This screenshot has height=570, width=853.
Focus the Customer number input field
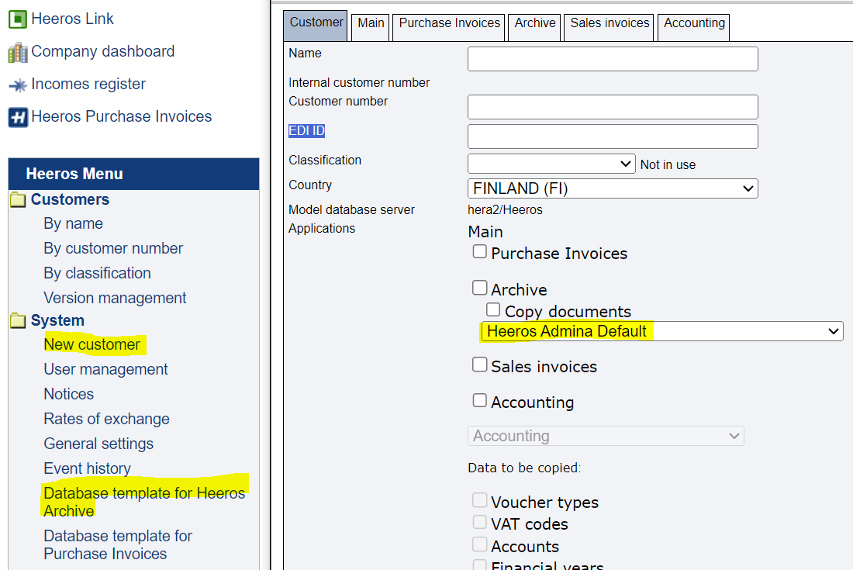[613, 107]
